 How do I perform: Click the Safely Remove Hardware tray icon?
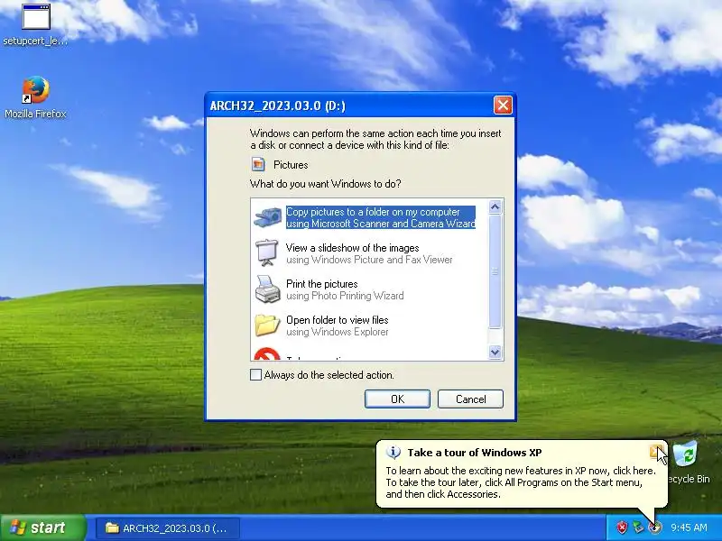638,527
